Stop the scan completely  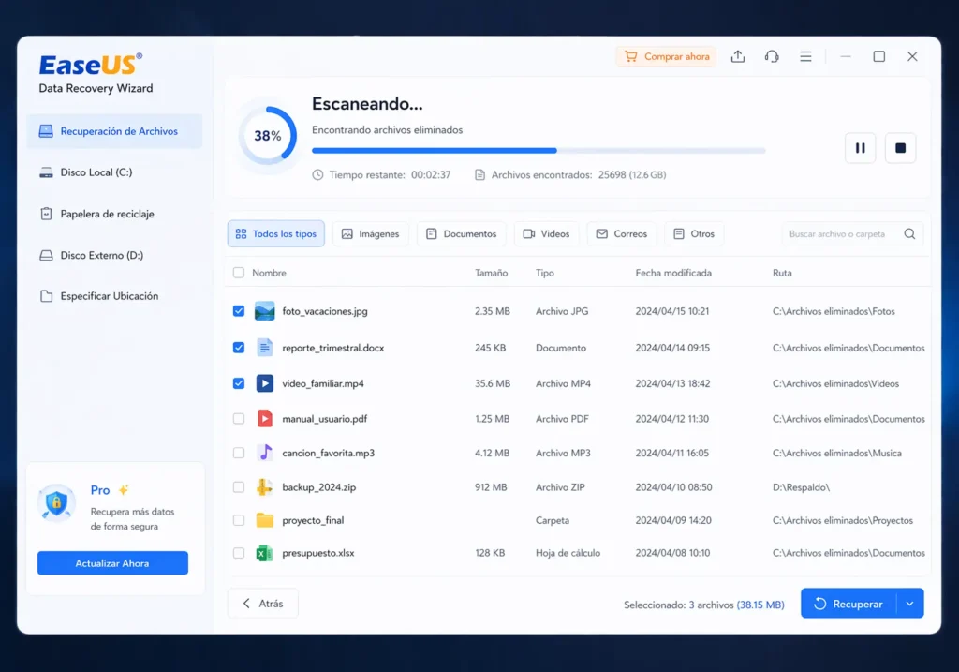[900, 147]
